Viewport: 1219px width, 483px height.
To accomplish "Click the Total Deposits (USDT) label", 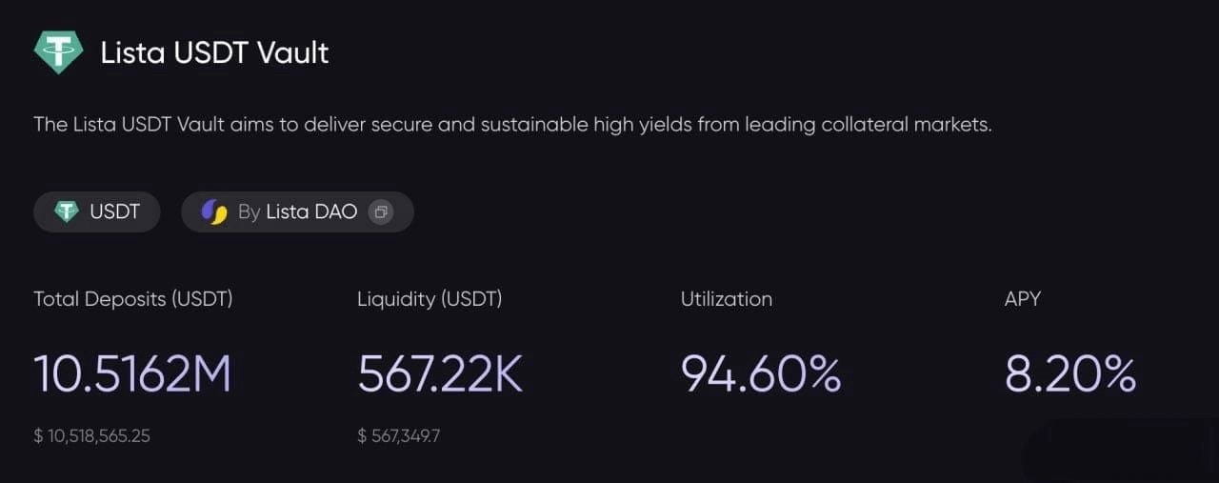I will pyautogui.click(x=133, y=298).
